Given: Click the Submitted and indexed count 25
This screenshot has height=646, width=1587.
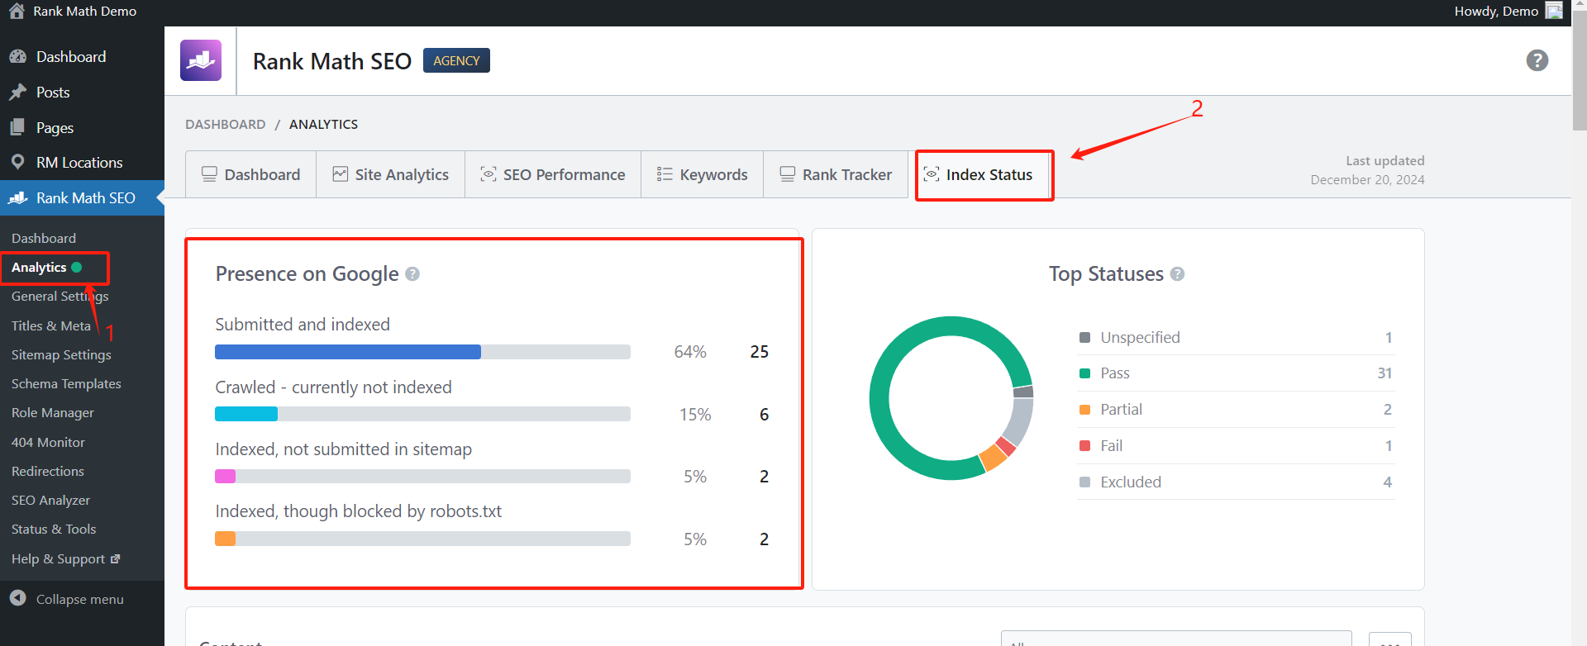Looking at the screenshot, I should point(760,352).
